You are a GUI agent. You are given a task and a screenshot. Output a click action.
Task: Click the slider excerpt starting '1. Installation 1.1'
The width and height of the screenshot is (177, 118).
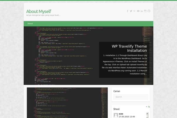coord(124,65)
